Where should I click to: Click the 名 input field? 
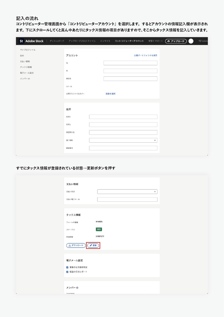tap(130, 63)
